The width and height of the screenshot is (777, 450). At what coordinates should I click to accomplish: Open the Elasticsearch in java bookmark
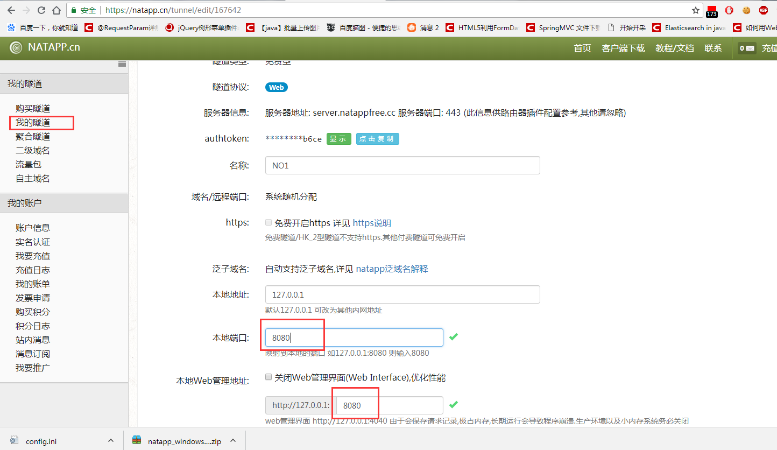[689, 27]
